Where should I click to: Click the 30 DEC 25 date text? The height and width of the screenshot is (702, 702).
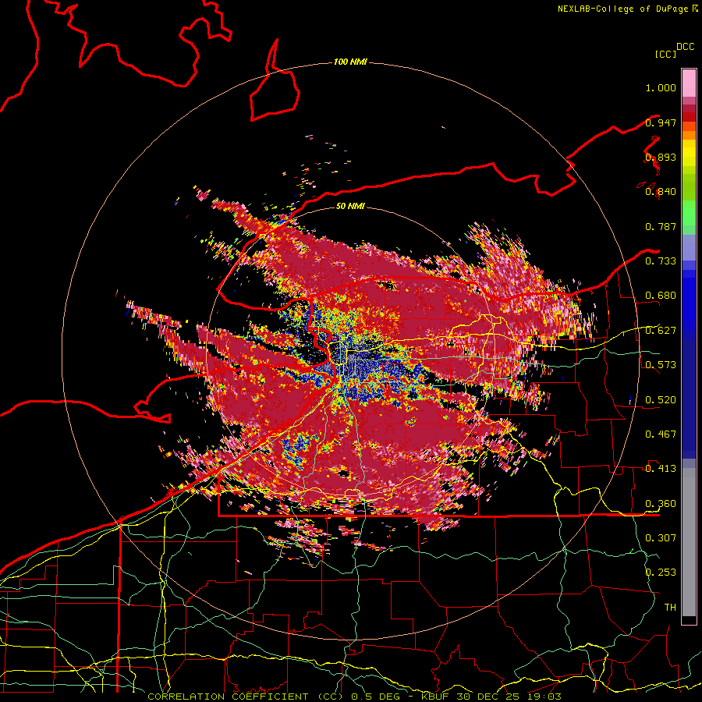487,697
